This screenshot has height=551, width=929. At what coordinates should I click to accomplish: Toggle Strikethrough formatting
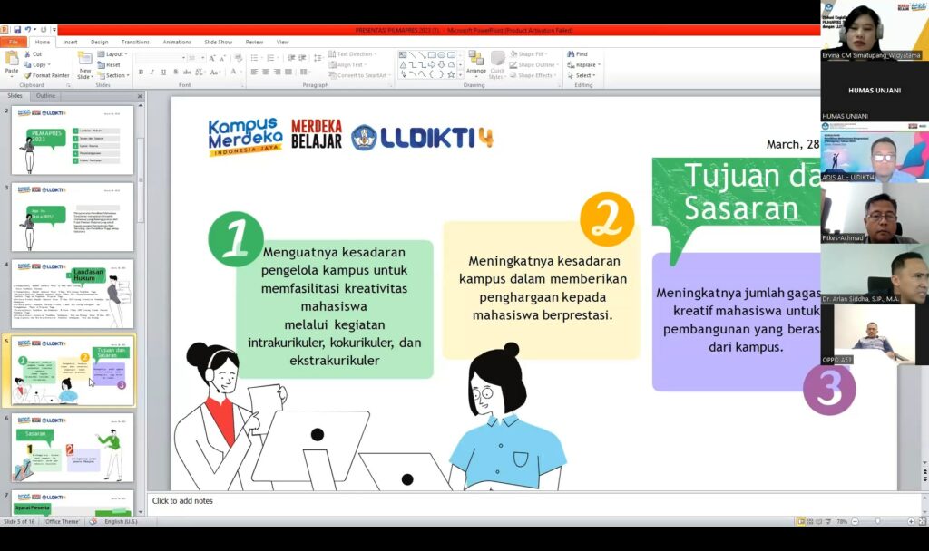[187, 72]
